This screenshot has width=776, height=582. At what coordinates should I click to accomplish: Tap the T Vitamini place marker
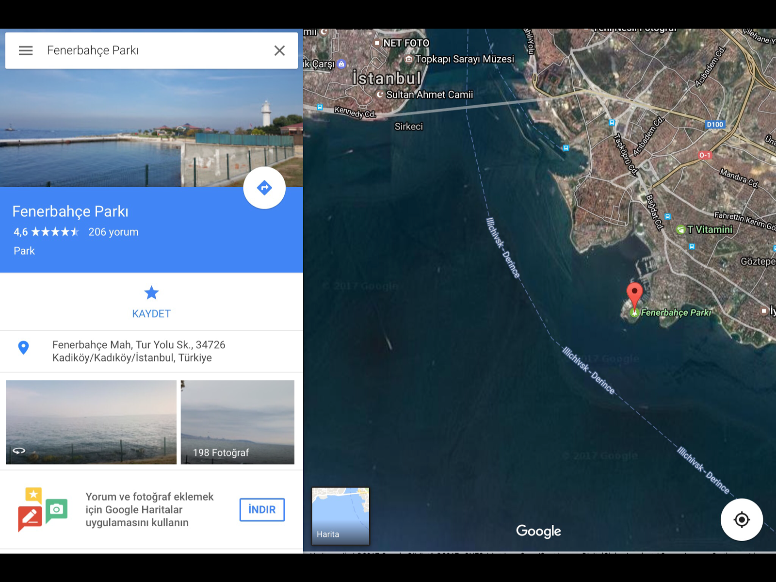pos(681,229)
